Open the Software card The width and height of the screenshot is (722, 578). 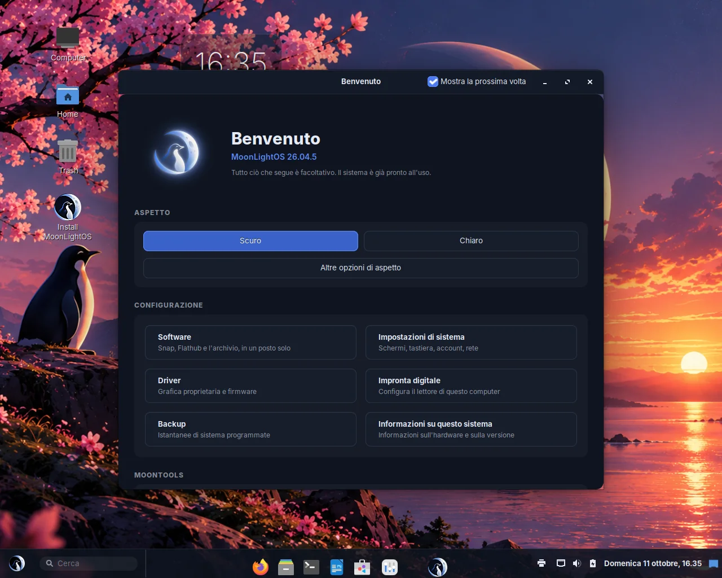pos(250,342)
